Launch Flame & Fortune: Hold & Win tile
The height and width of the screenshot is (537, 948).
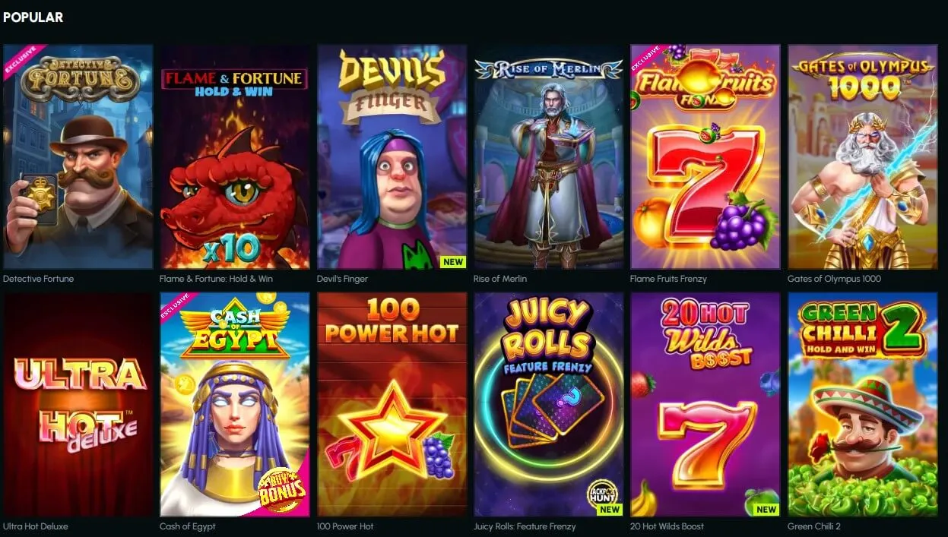[235, 156]
